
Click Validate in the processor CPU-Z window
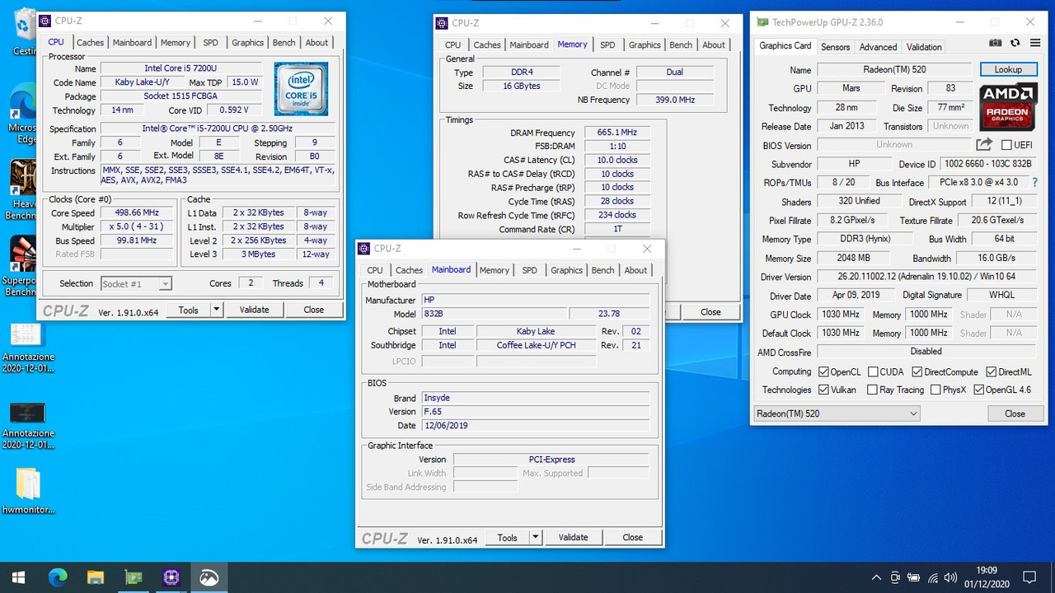pyautogui.click(x=254, y=310)
